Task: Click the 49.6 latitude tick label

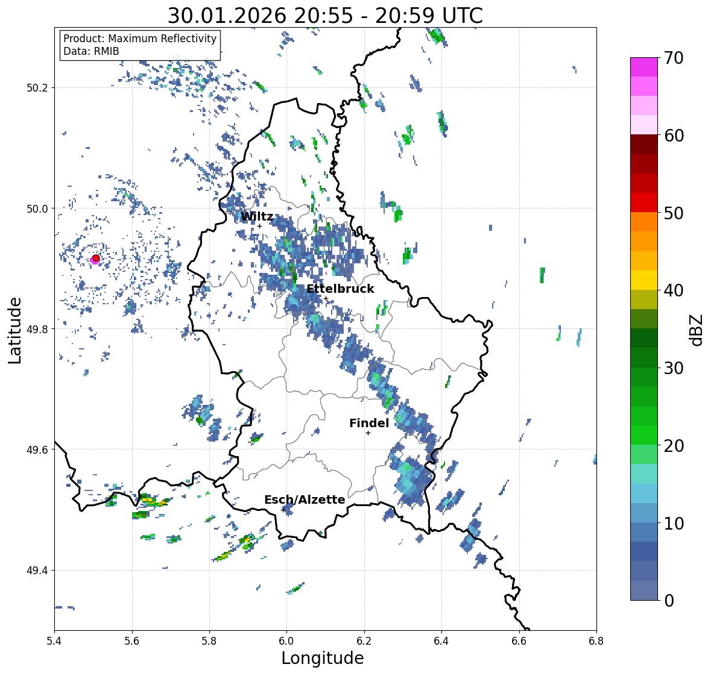Action: coord(37,449)
